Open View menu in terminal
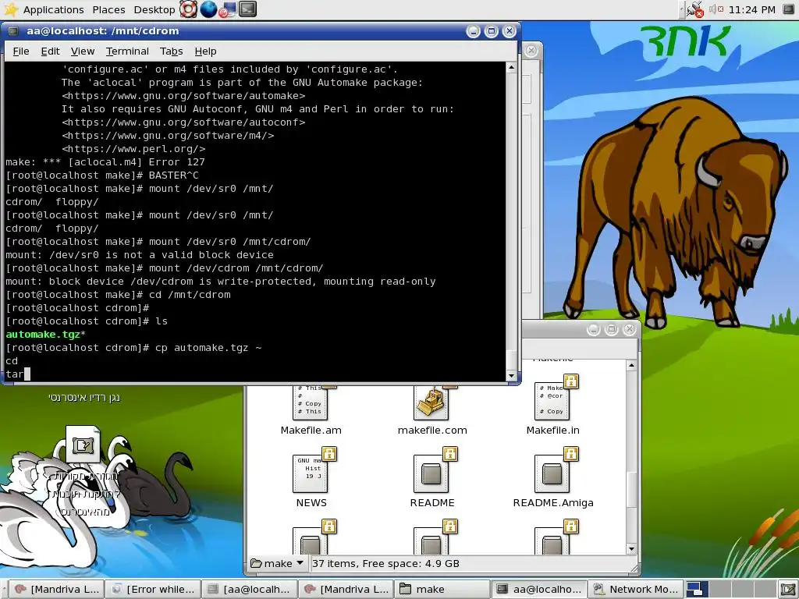Screen dimensions: 799x599 [x=83, y=51]
